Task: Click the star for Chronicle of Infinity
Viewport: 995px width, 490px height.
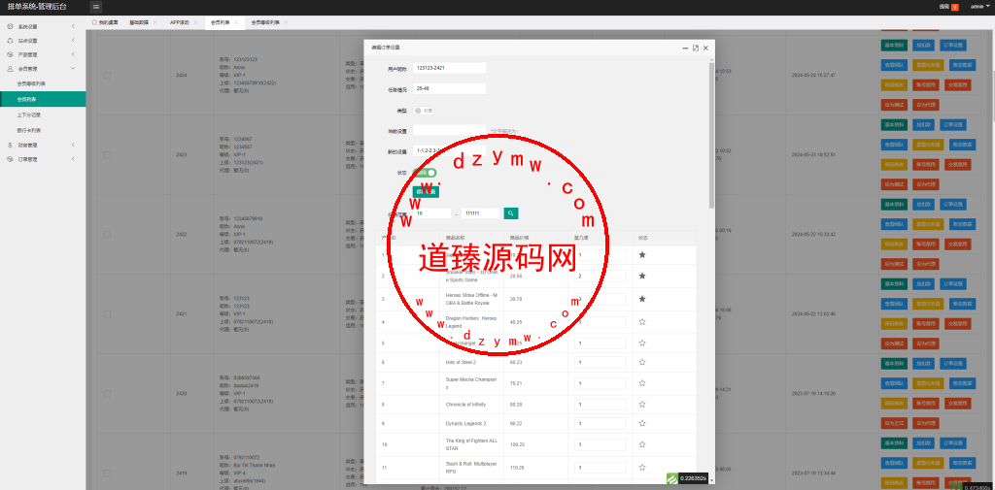Action: click(x=642, y=404)
